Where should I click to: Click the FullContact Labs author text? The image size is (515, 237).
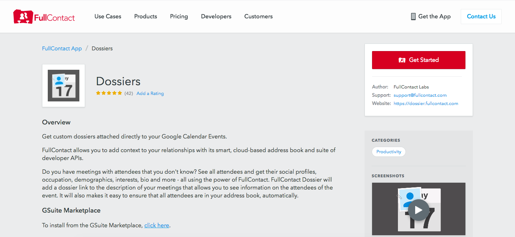click(x=411, y=87)
